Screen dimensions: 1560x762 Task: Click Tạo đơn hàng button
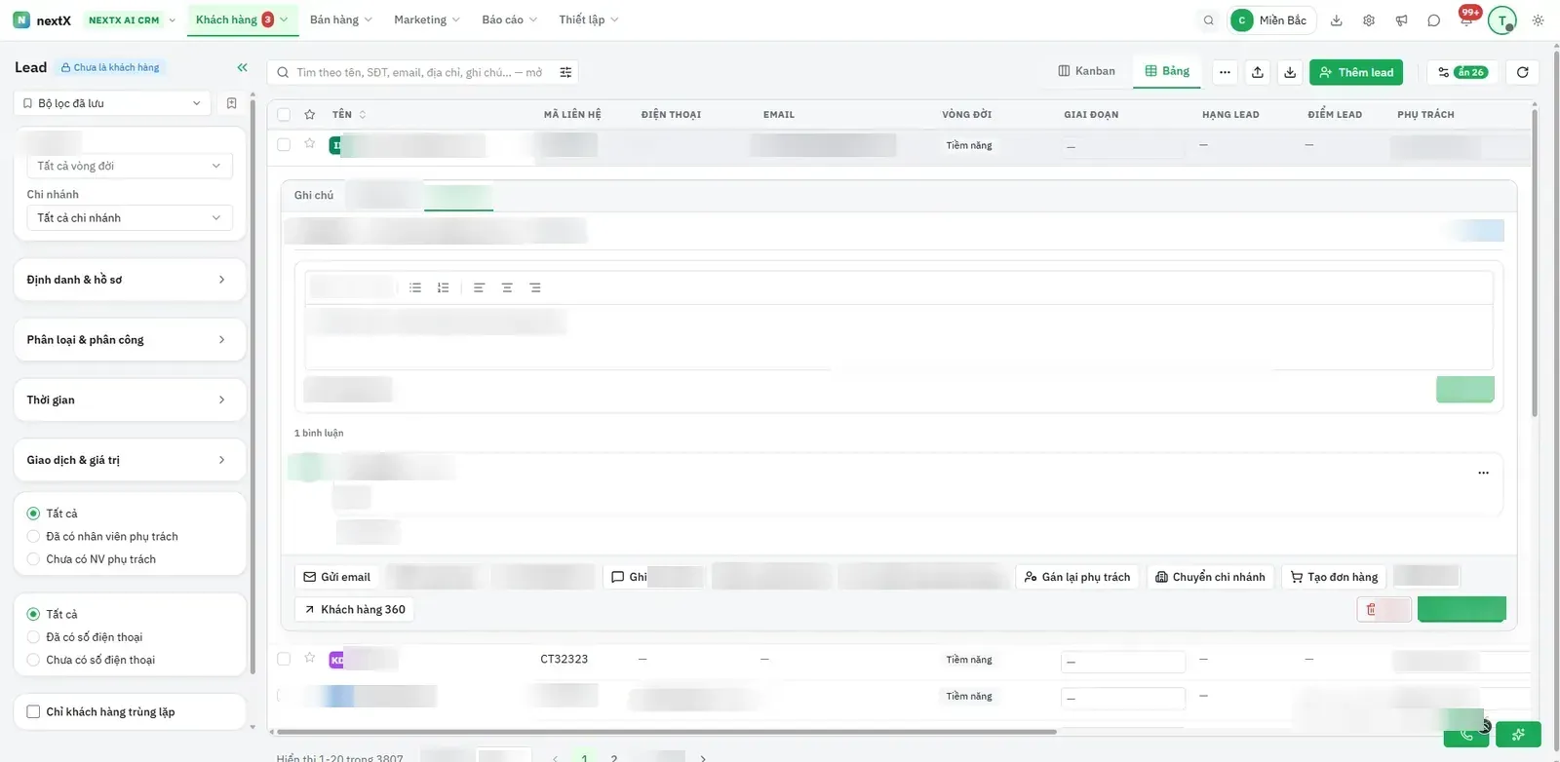point(1334,577)
